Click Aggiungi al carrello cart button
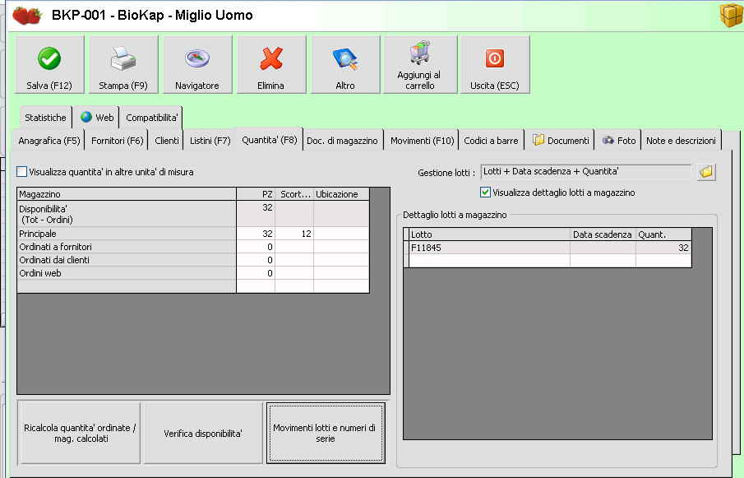The image size is (744, 478). [419, 65]
